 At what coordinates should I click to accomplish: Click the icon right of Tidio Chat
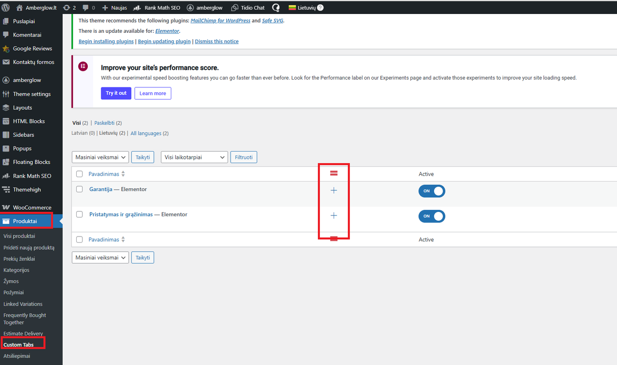275,8
